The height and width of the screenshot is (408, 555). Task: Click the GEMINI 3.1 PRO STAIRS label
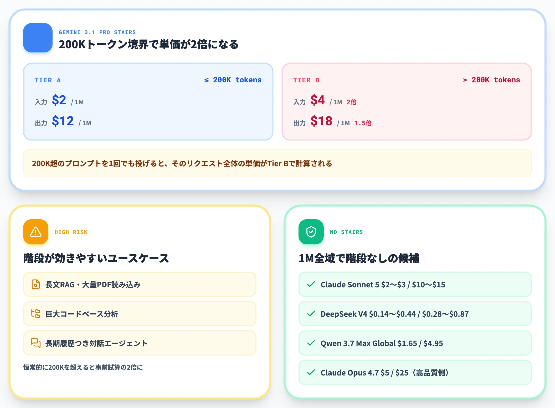97,32
